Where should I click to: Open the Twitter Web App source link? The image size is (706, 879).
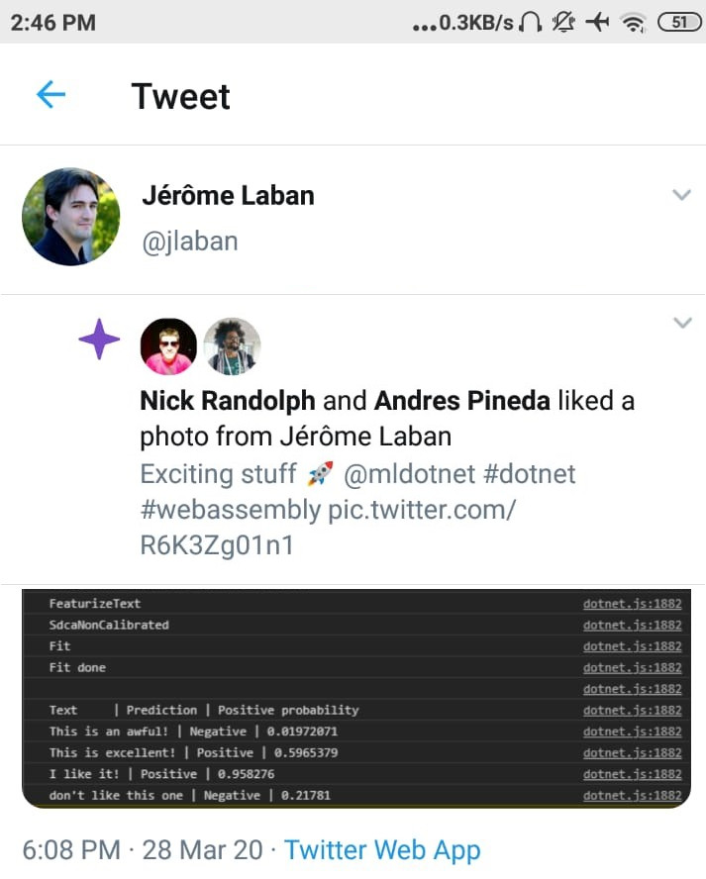(382, 849)
